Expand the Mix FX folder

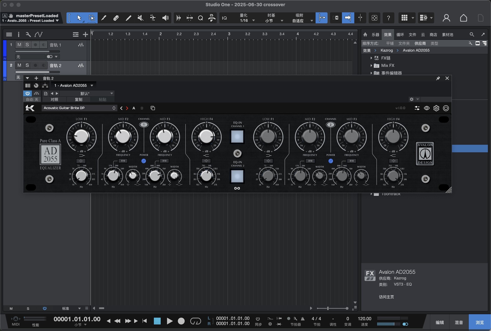(371, 66)
